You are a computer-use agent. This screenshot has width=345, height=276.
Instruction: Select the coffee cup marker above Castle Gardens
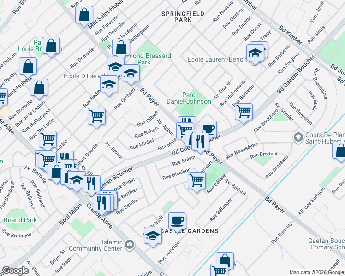tap(177, 221)
